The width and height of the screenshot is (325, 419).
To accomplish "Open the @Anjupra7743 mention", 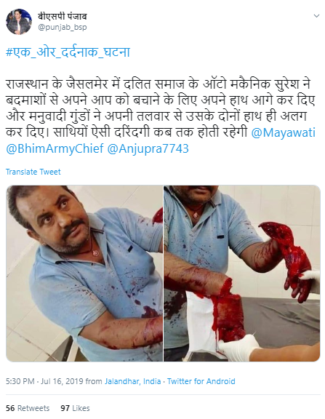I will [148, 148].
